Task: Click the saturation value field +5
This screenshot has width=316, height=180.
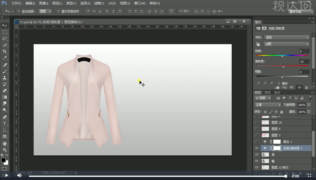Action: pos(304,62)
